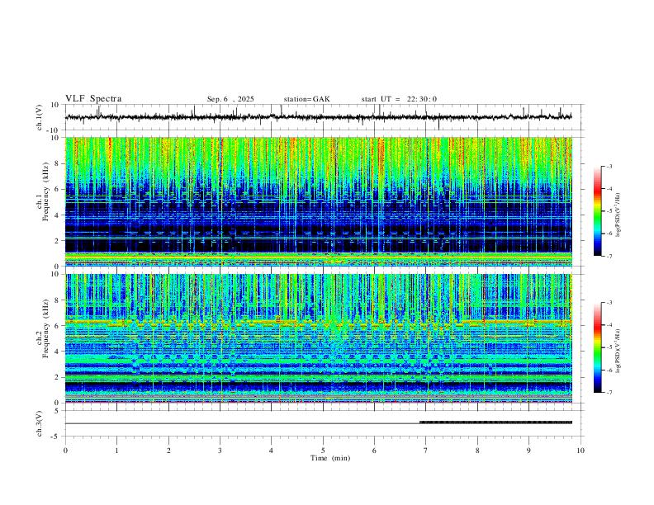Click the ch.1 "Frequency (kHz)" axis label
Image resolution: width=654 pixels, height=505 pixels.
point(46,191)
